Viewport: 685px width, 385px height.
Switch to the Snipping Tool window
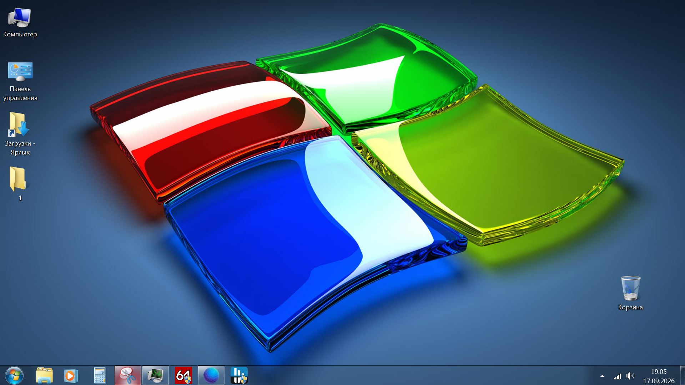(127, 375)
